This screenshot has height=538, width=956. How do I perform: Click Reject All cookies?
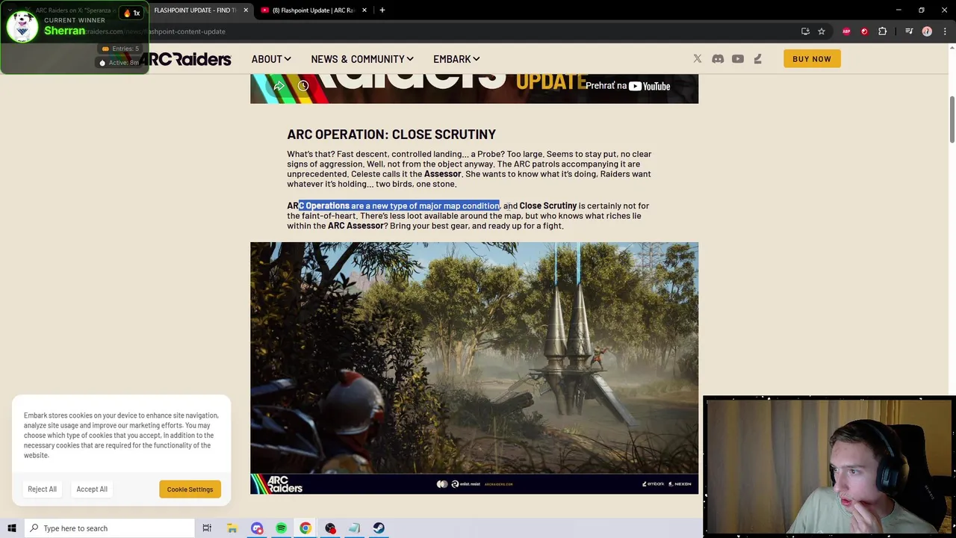[x=42, y=489]
